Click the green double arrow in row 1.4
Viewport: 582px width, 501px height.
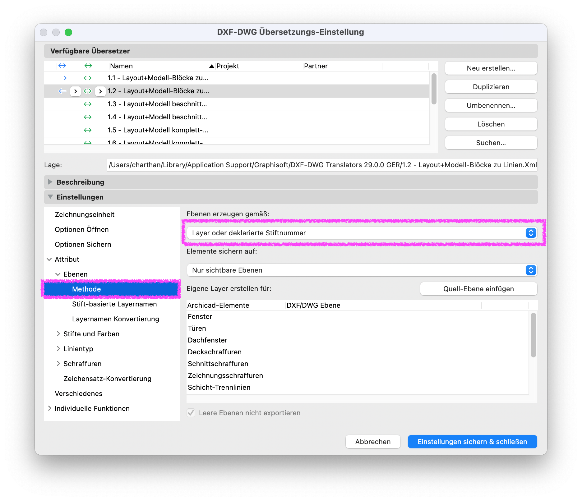click(88, 117)
